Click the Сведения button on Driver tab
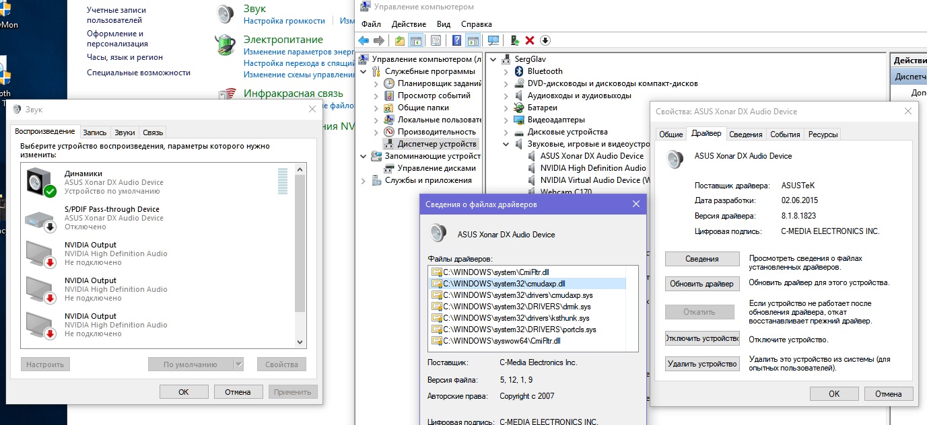The image size is (927, 425). click(702, 259)
